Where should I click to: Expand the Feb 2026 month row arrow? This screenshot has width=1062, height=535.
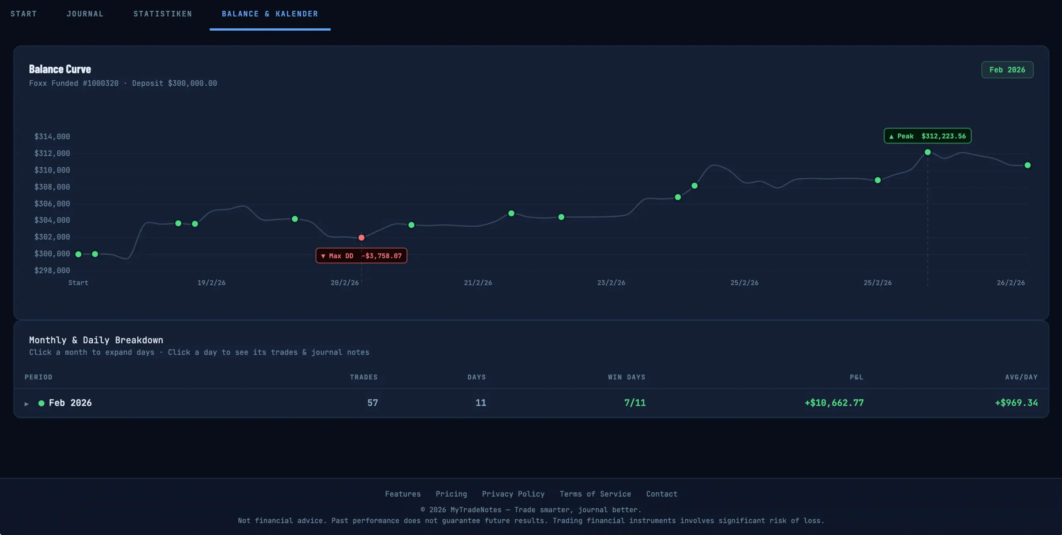pyautogui.click(x=27, y=404)
